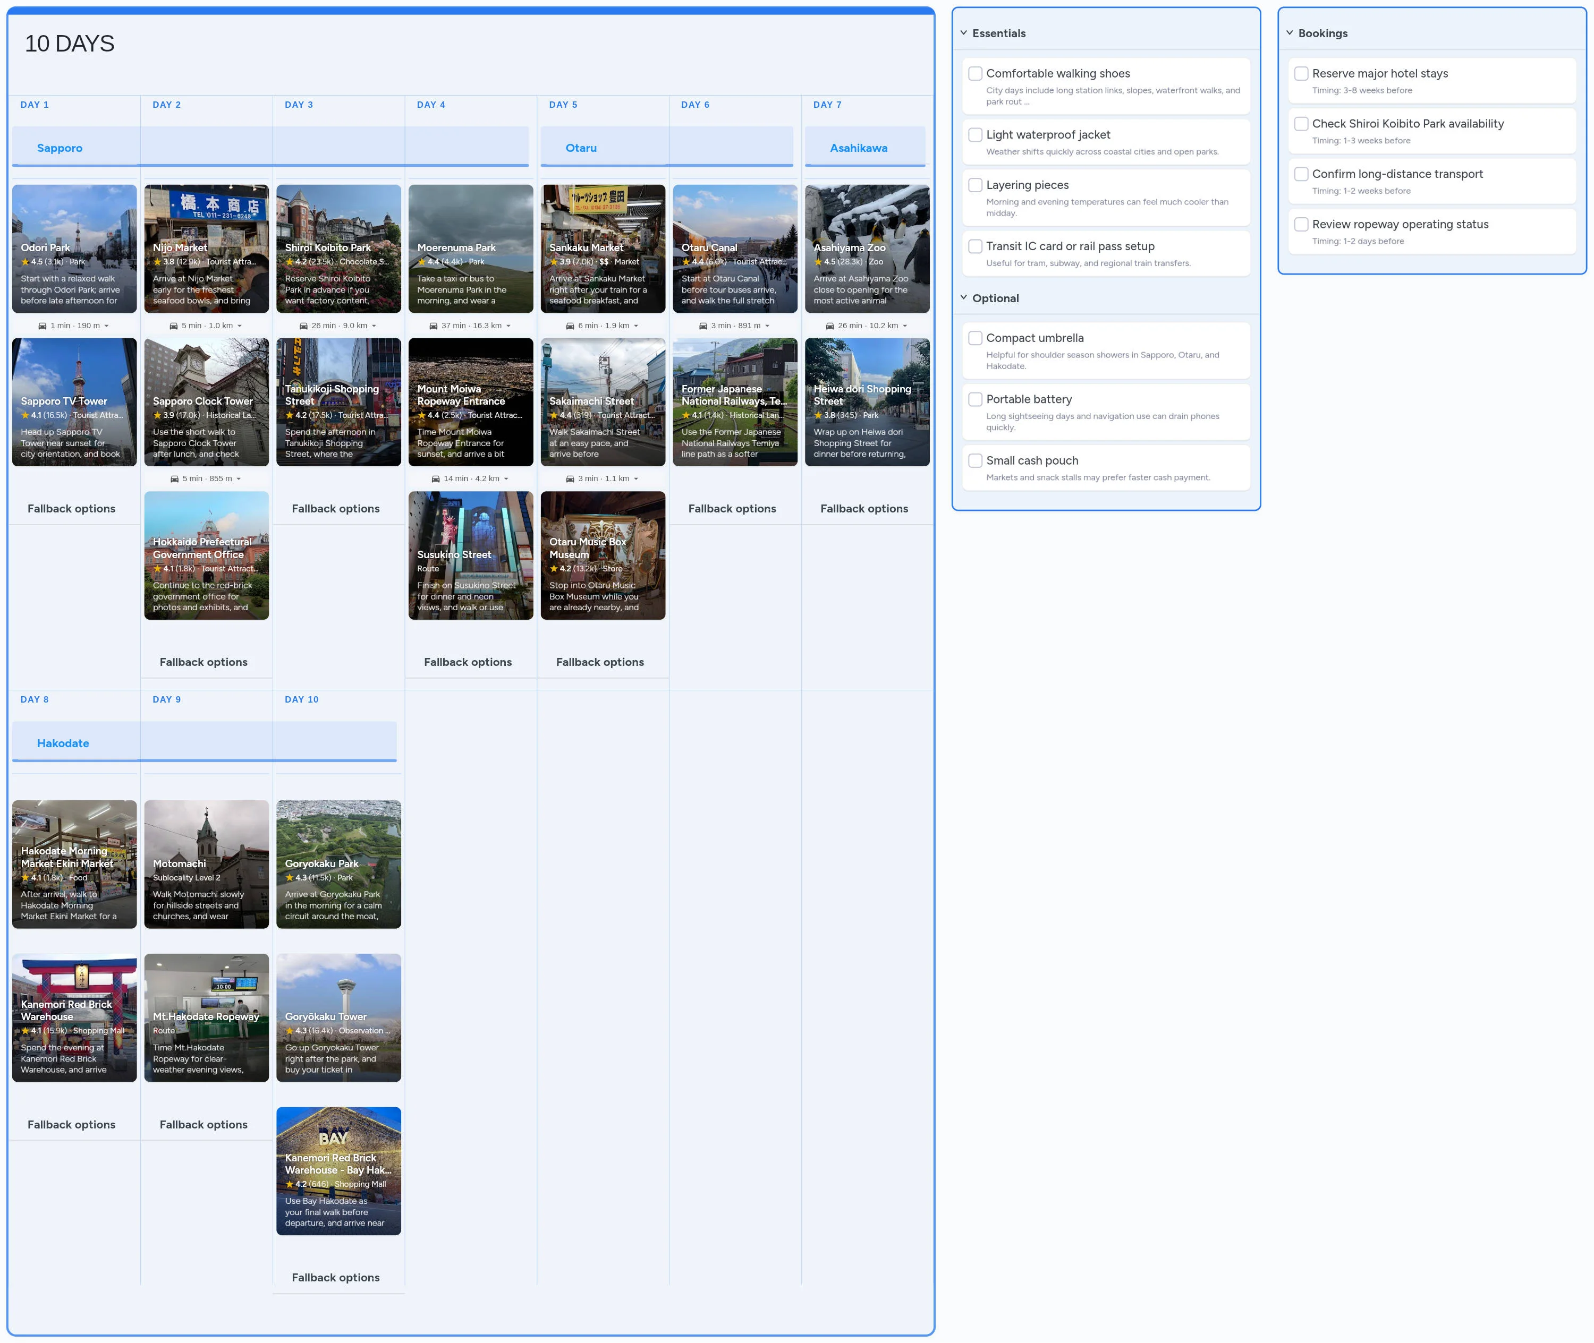This screenshot has height=1343, width=1594.
Task: Click the star icon on Goryokaku Park card
Action: 290,877
